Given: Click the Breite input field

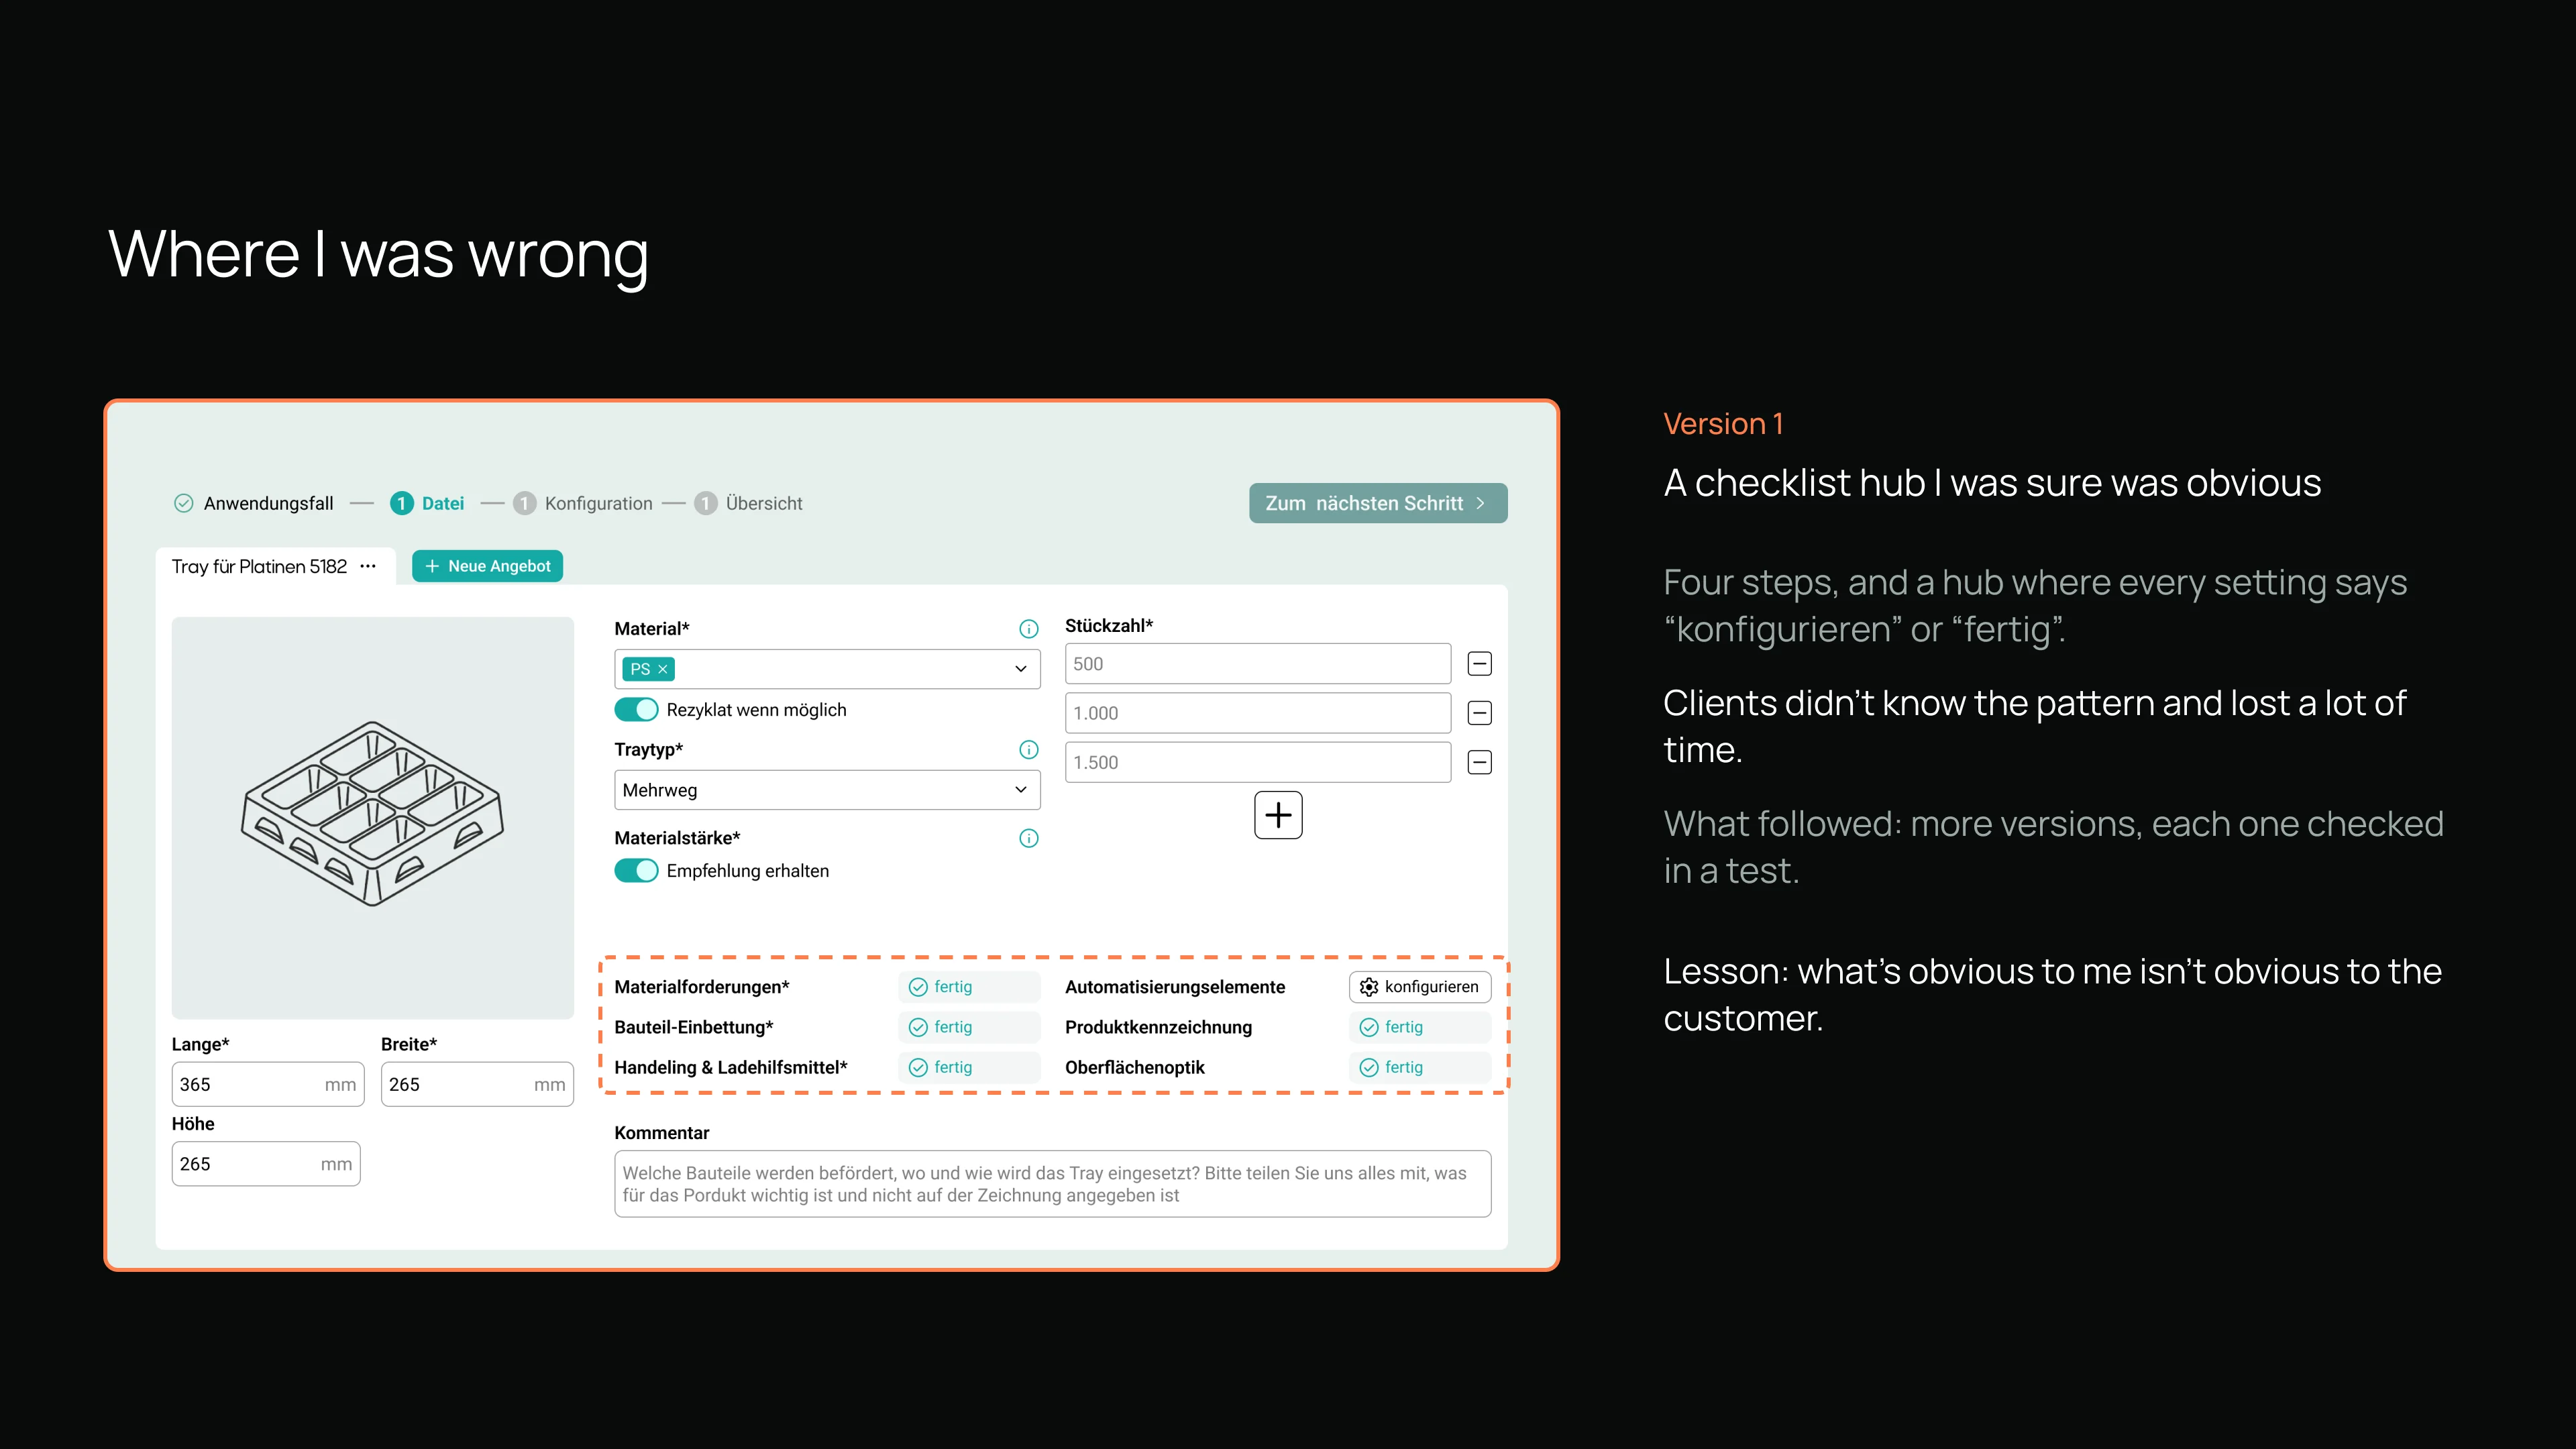Looking at the screenshot, I should tap(477, 1084).
